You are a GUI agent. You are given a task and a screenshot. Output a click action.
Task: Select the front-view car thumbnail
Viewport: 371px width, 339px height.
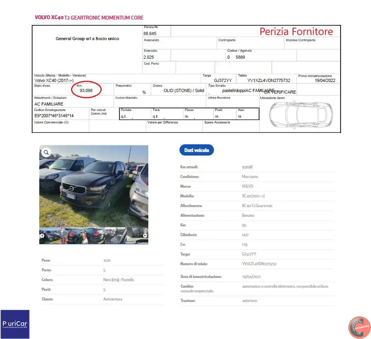50,236
